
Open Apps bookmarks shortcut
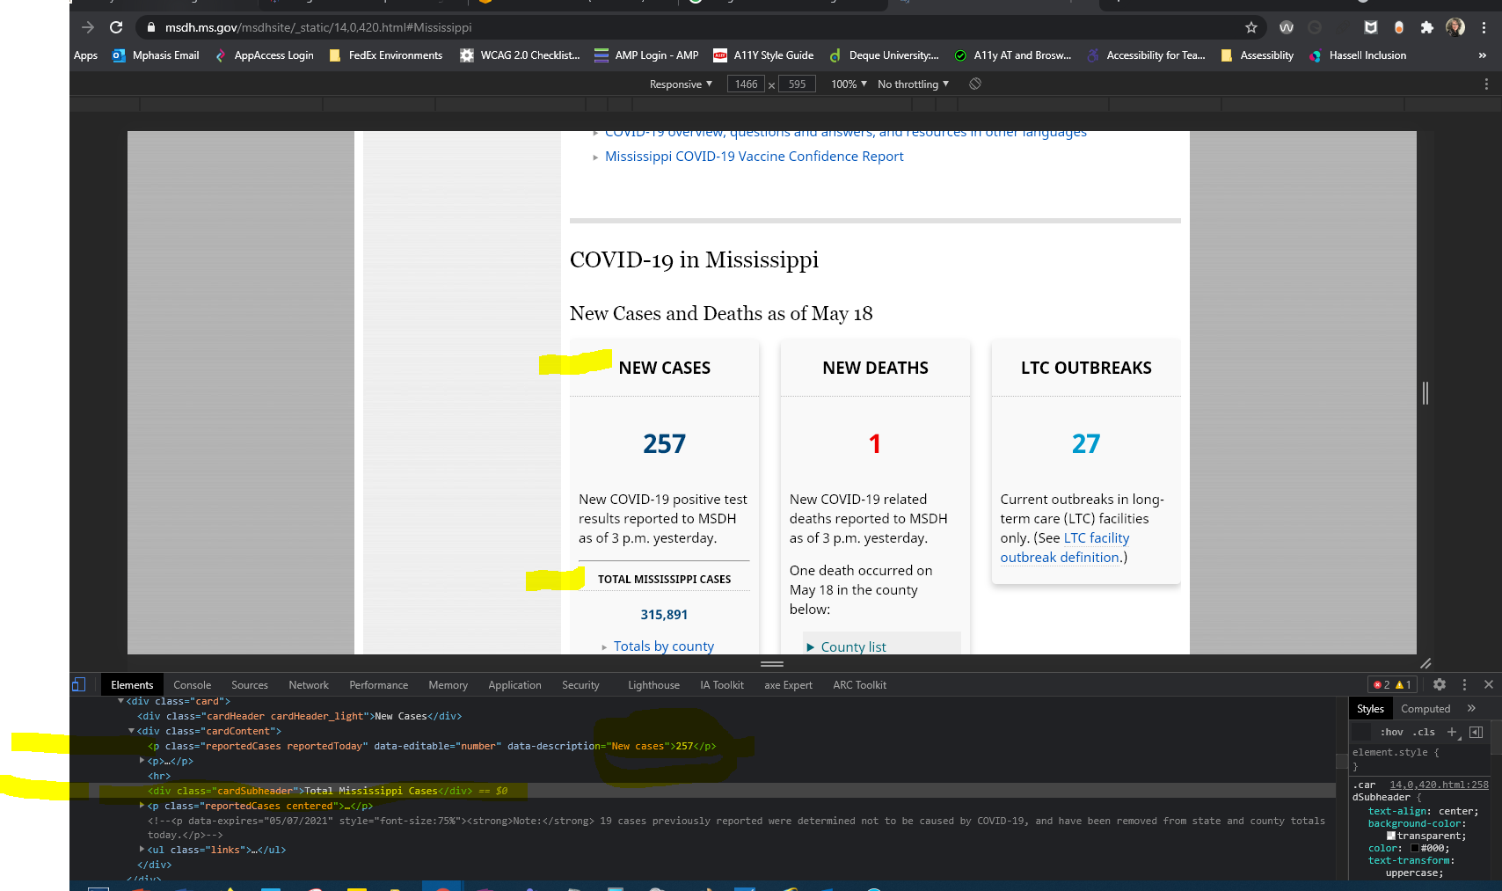click(85, 55)
